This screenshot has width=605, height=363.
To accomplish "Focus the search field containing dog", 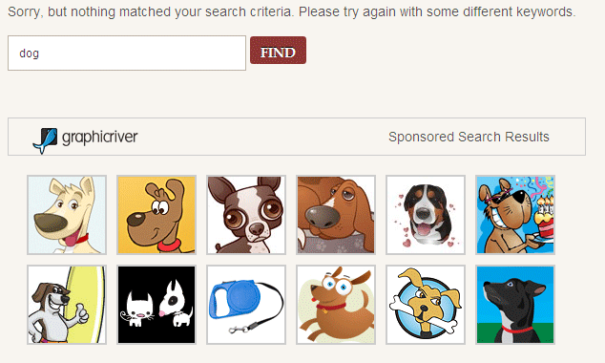I will pos(127,53).
